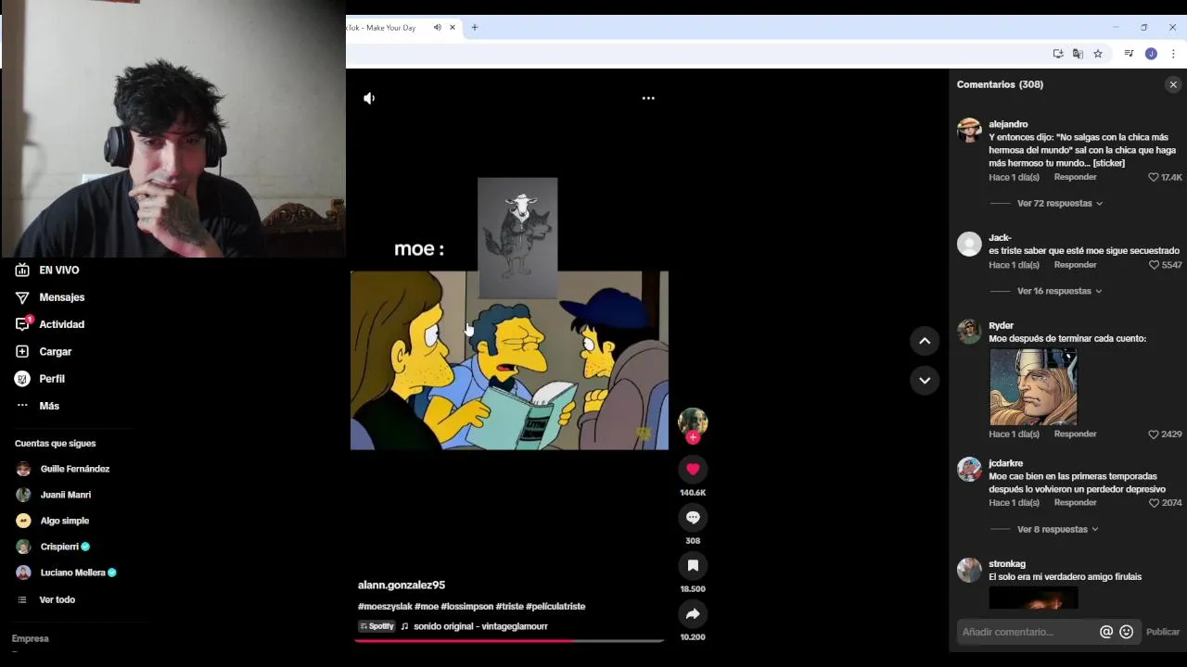Like the video with the heart icon
Screen dimensions: 1187x667
point(693,470)
